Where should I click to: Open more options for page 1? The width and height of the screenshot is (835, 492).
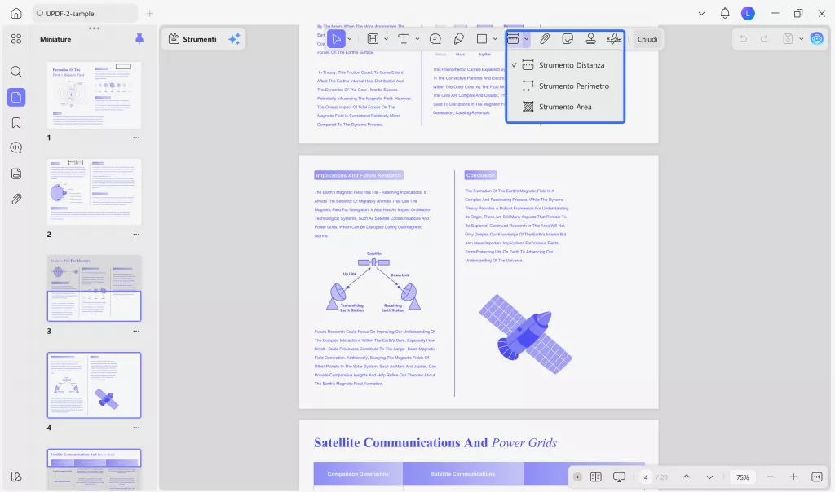[136, 138]
